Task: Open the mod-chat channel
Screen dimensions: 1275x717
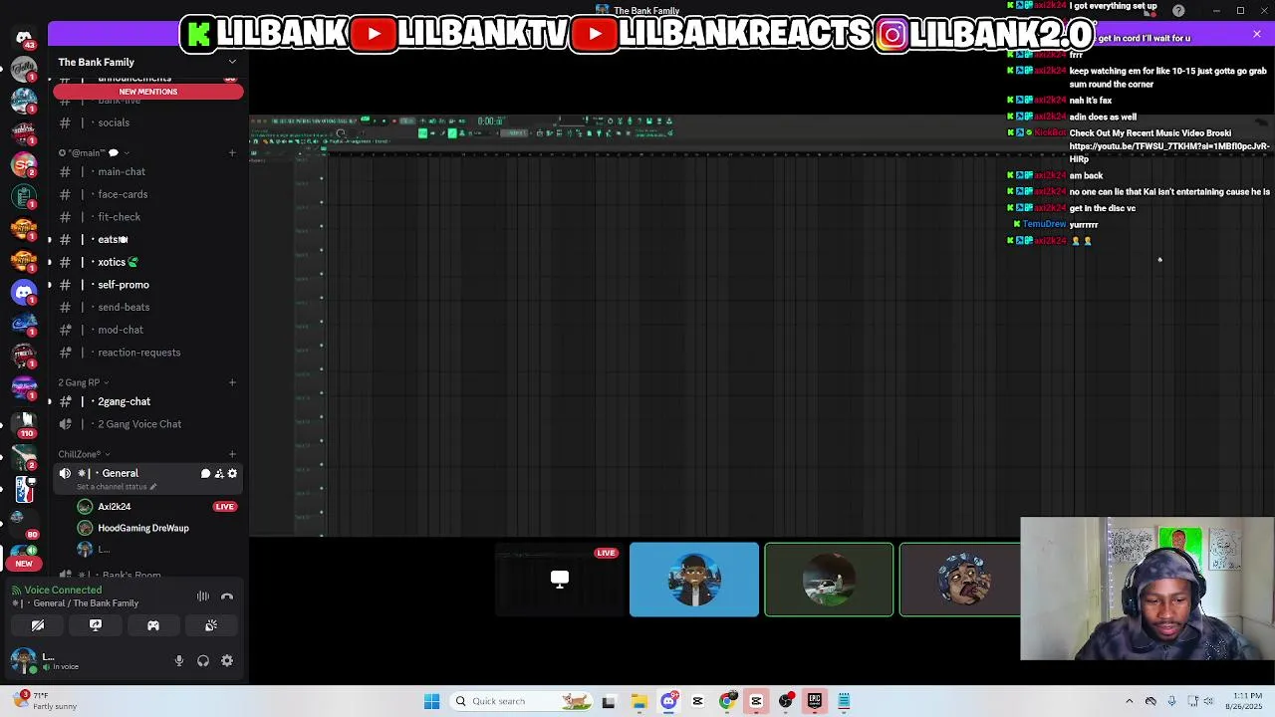Action: [147, 330]
